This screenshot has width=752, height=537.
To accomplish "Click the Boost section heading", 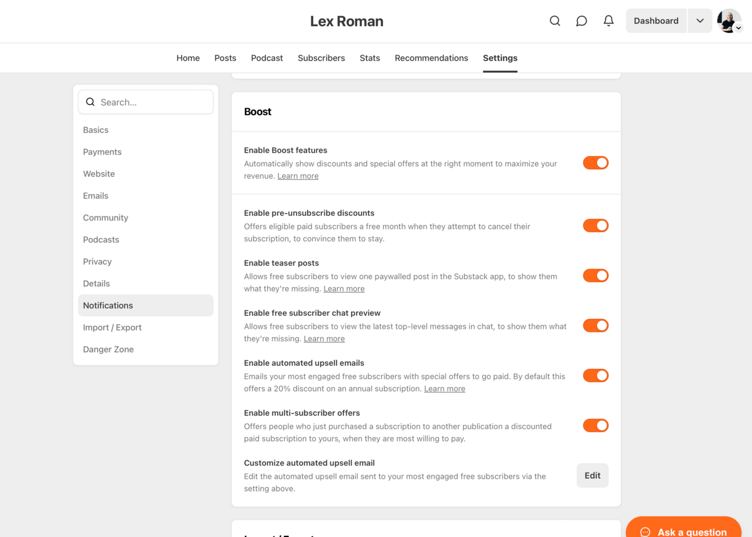I will coord(257,112).
